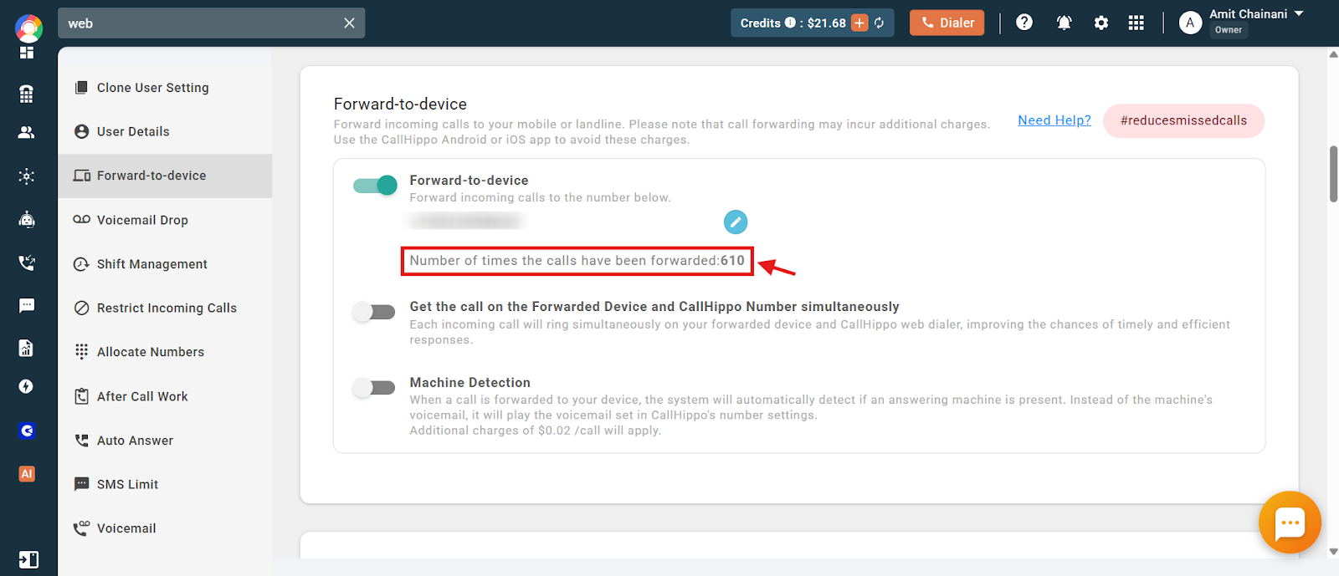This screenshot has height=576, width=1339.
Task: Open User Details menu item
Action: [165, 131]
